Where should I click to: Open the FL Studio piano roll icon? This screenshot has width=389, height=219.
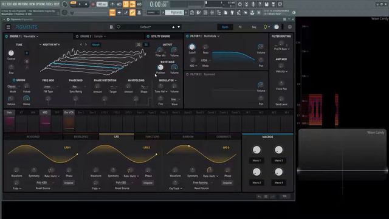(199, 12)
